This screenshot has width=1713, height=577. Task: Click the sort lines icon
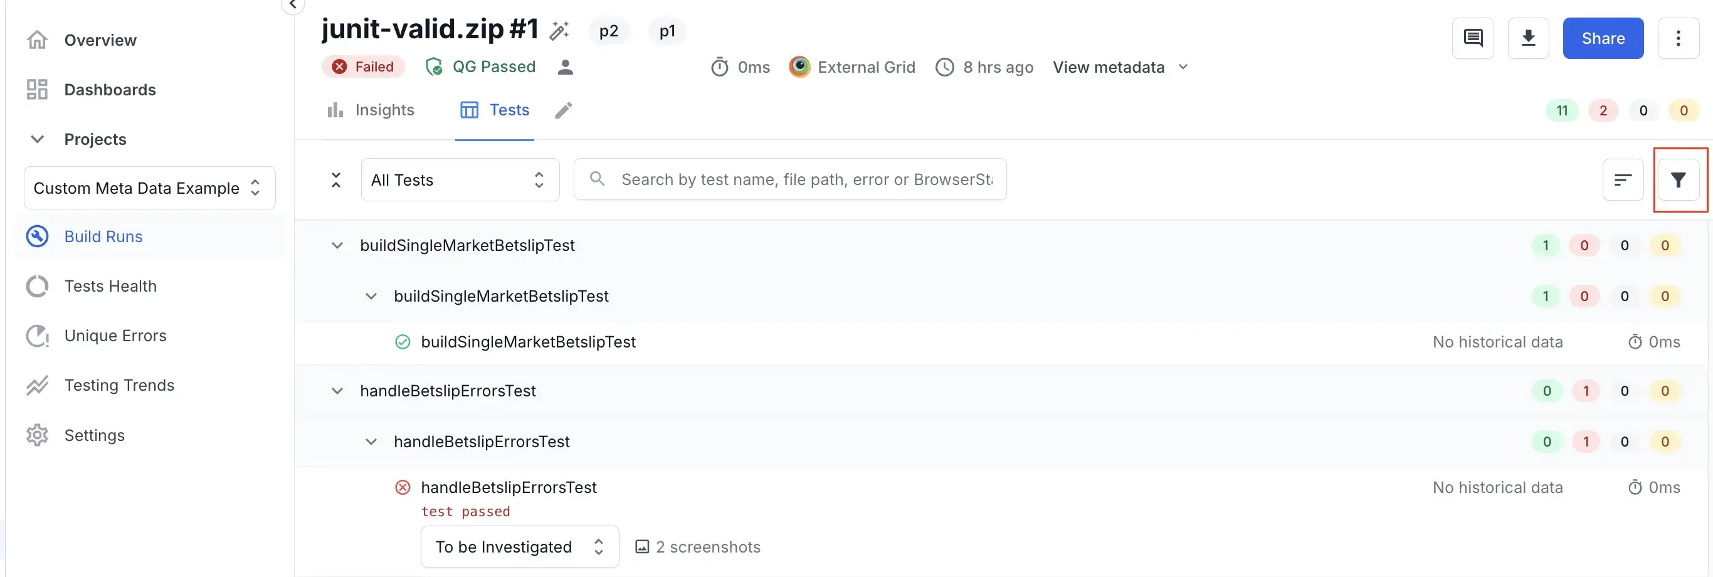coord(1623,180)
